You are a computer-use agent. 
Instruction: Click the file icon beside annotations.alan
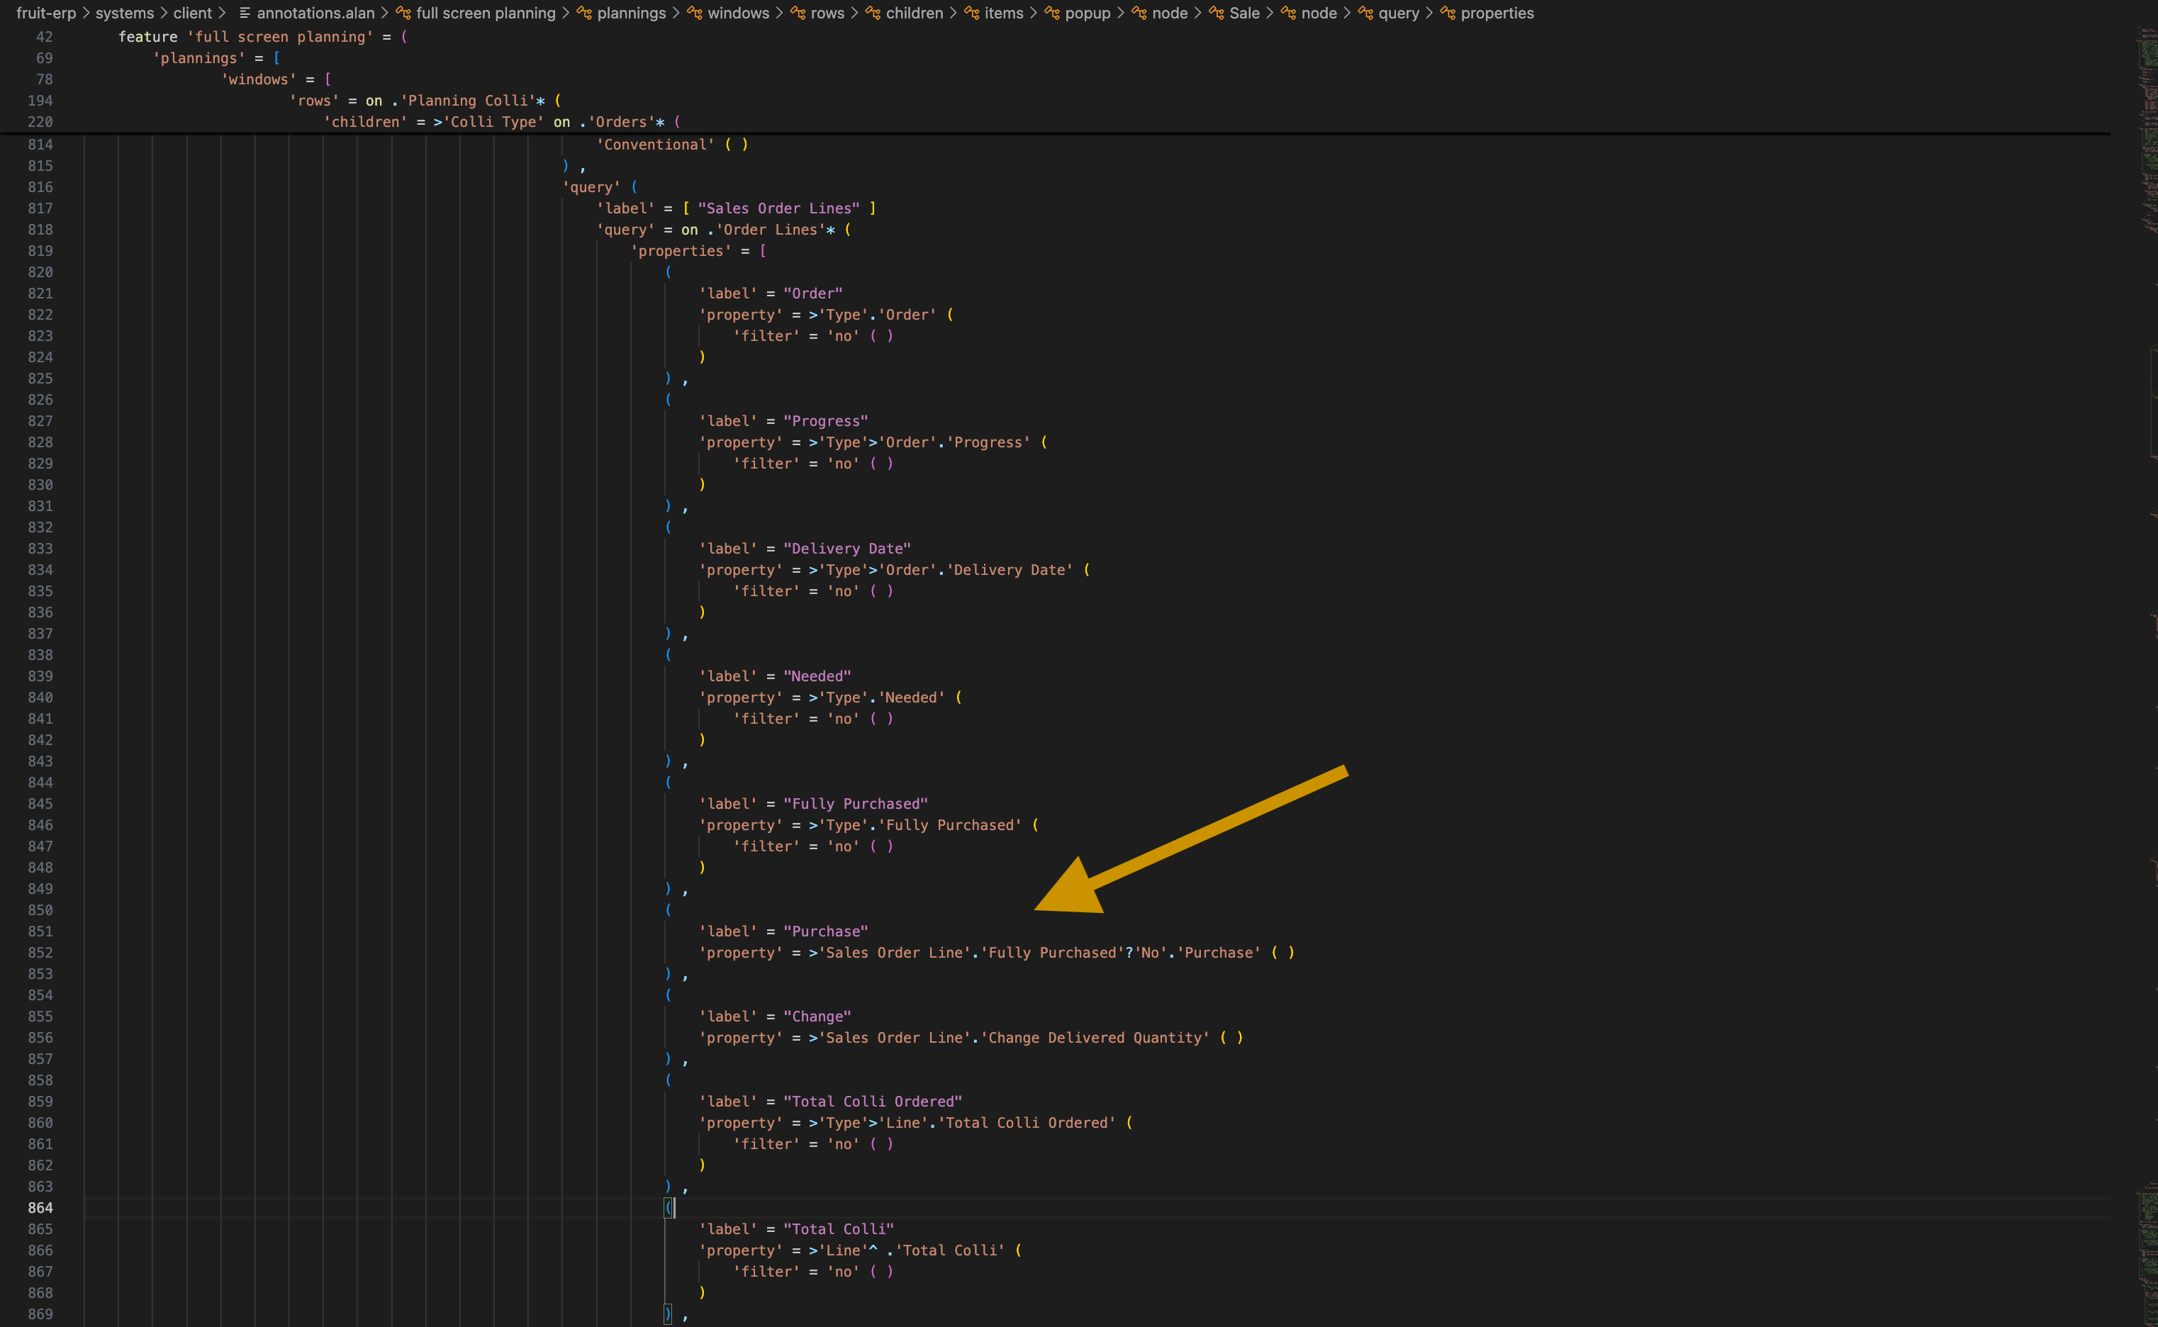(x=245, y=13)
